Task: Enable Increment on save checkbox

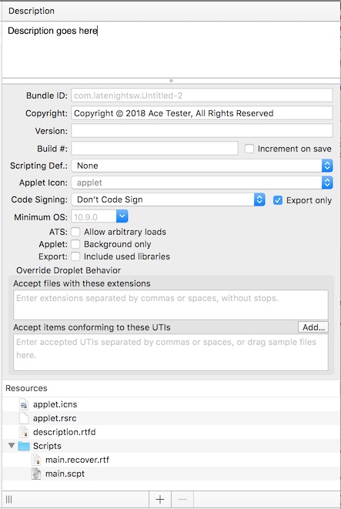Action: (x=249, y=149)
